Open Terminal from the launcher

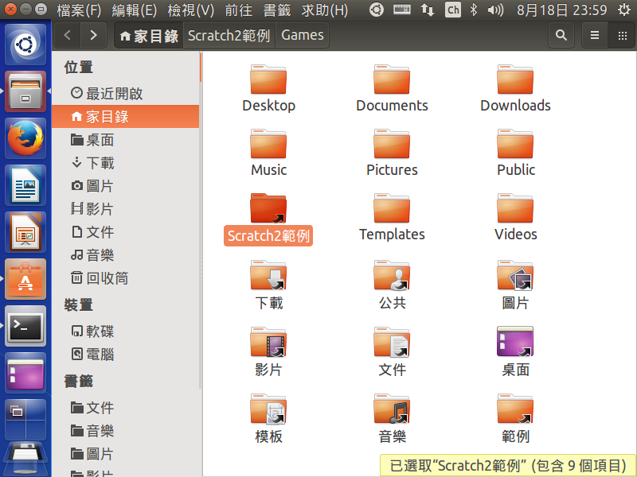(x=25, y=327)
